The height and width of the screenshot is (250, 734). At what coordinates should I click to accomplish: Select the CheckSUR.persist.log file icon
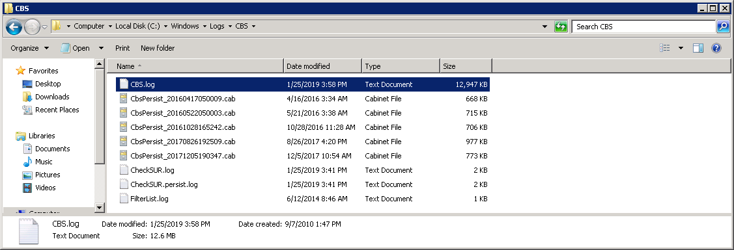pos(124,184)
